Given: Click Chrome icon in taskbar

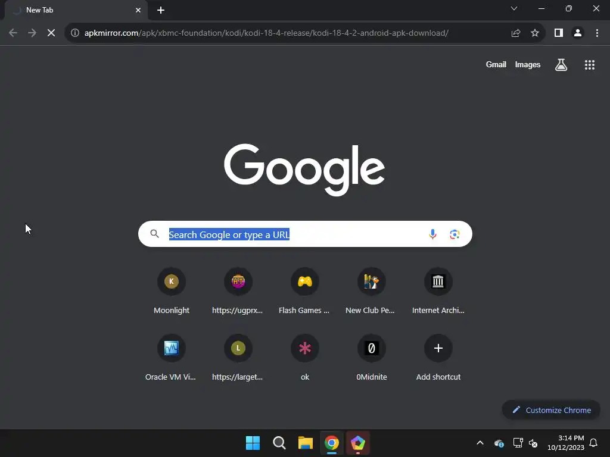Looking at the screenshot, I should pos(331,443).
